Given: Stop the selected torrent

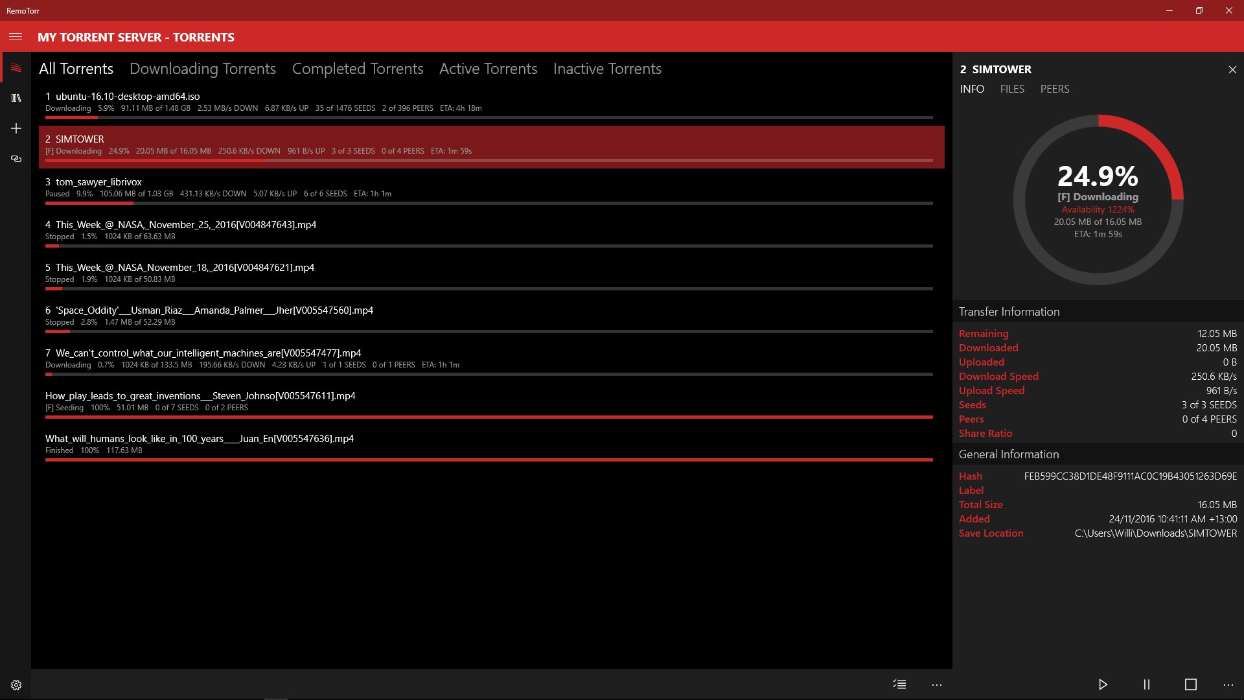Looking at the screenshot, I should pos(1190,684).
